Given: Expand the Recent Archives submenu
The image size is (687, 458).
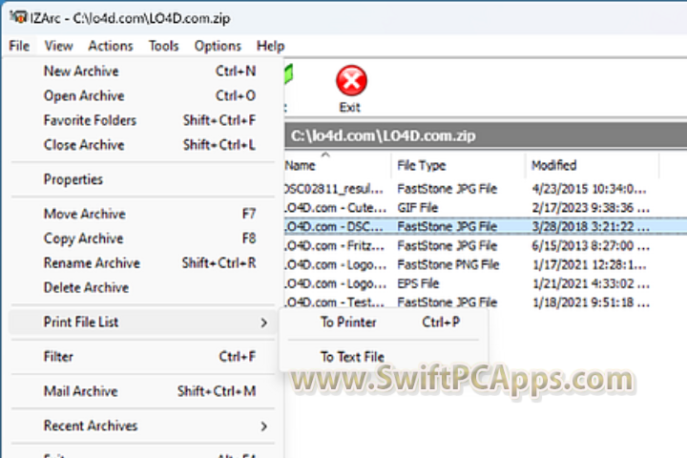Looking at the screenshot, I should click(143, 426).
